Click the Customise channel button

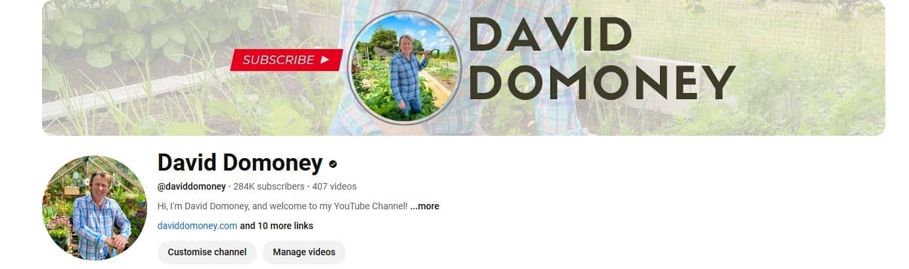click(207, 252)
